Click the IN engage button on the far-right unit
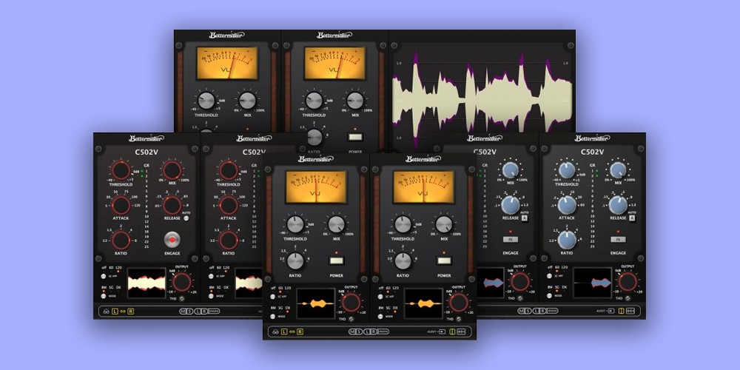This screenshot has width=740, height=370. tap(618, 240)
